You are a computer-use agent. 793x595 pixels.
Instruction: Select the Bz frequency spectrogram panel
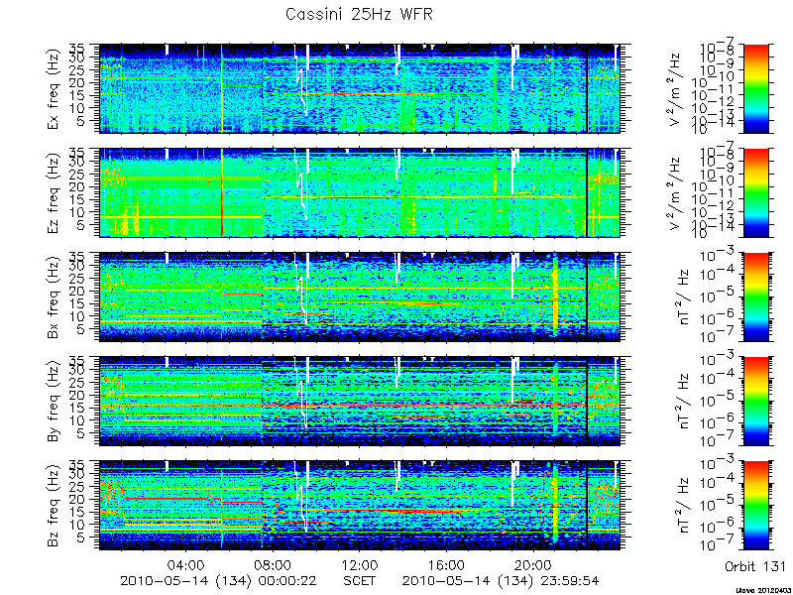point(360,506)
